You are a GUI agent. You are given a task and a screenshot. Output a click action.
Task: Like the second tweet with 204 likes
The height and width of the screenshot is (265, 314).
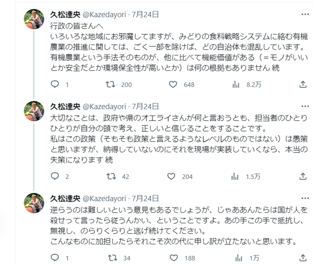[171, 177]
